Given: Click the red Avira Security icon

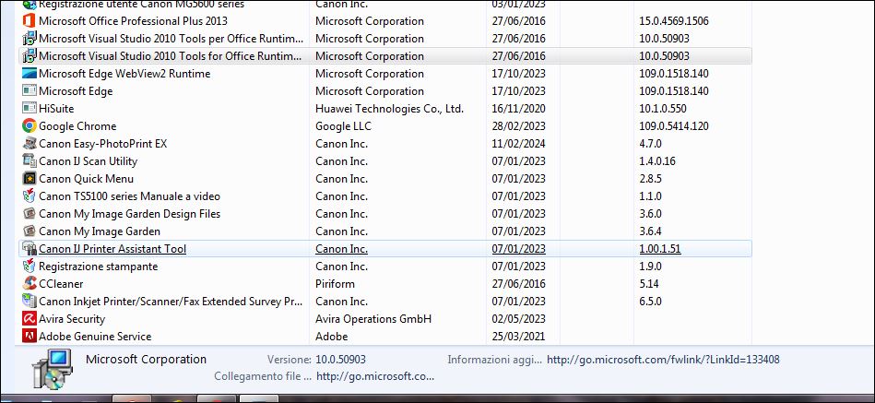Looking at the screenshot, I should [x=29, y=319].
